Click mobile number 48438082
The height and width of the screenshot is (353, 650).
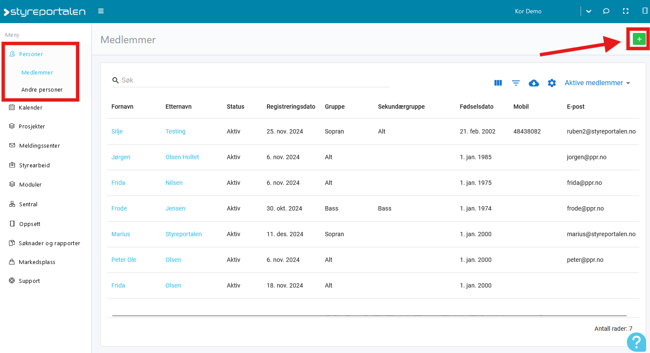pos(527,131)
